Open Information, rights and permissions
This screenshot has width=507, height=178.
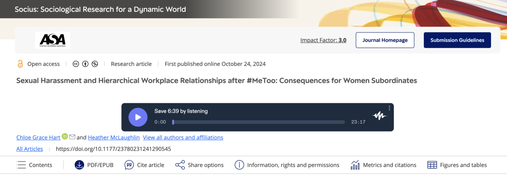[287, 165]
